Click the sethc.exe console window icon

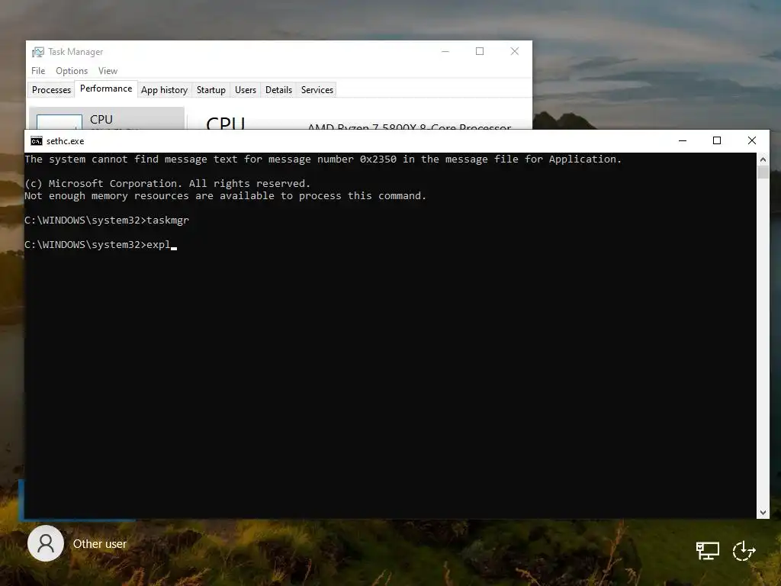[37, 141]
